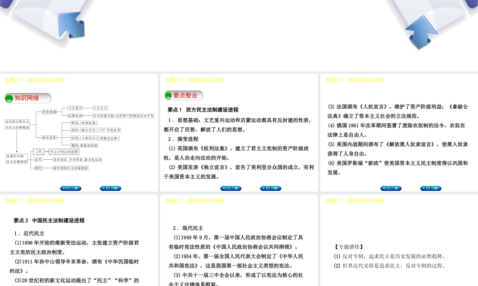Click the 反对封建专制 diagram node
The height and width of the screenshot is (286, 478).
[123, 116]
